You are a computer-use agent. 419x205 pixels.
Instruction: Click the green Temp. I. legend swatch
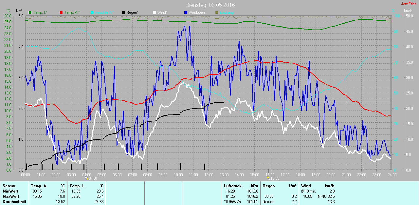coord(30,12)
